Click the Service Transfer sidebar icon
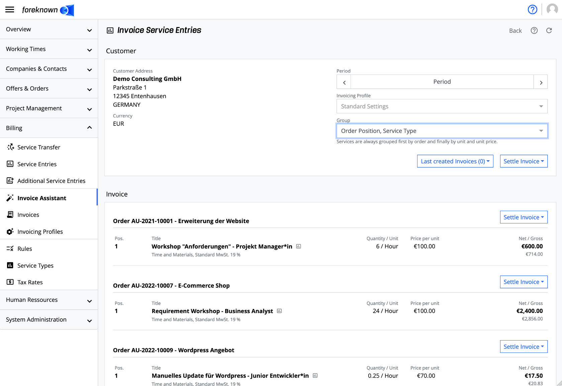The height and width of the screenshot is (386, 562). coord(10,147)
